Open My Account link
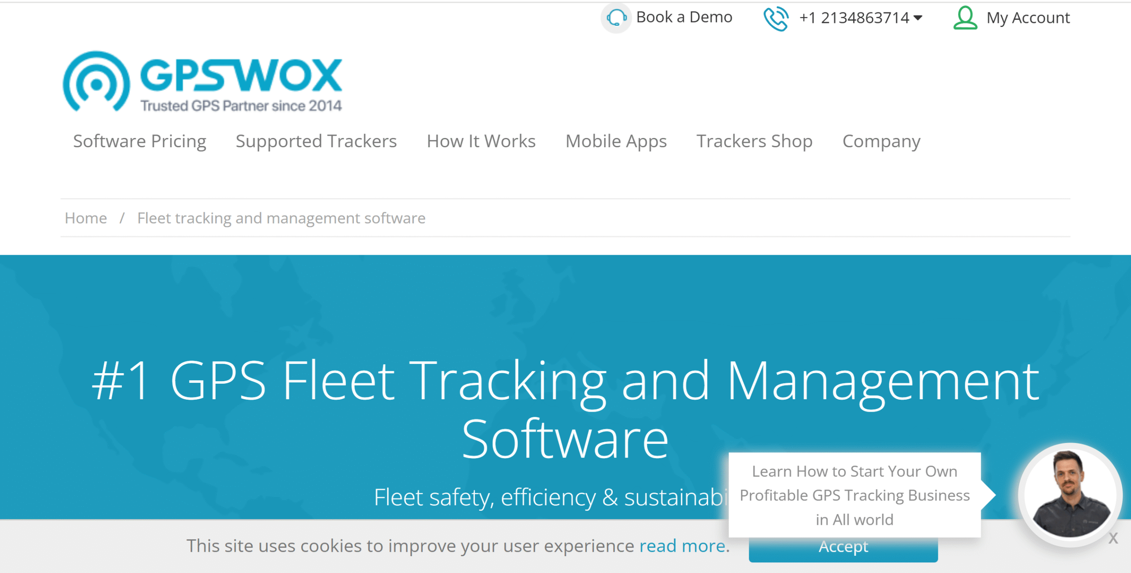Viewport: 1131px width, 573px height. [x=1028, y=18]
